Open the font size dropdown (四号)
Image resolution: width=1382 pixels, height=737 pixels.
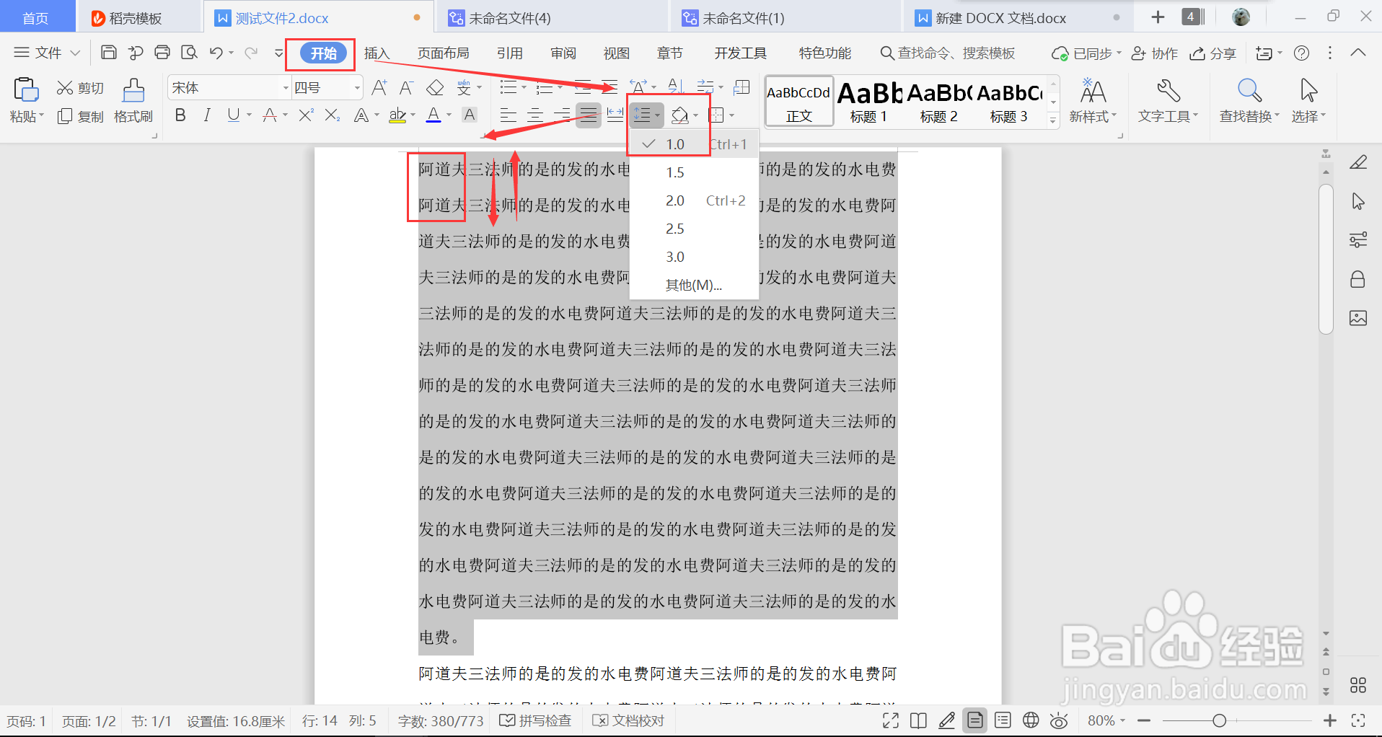click(x=356, y=88)
